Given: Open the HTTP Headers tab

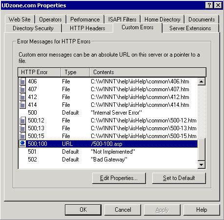Looking at the screenshot, I should tap(87, 28).
